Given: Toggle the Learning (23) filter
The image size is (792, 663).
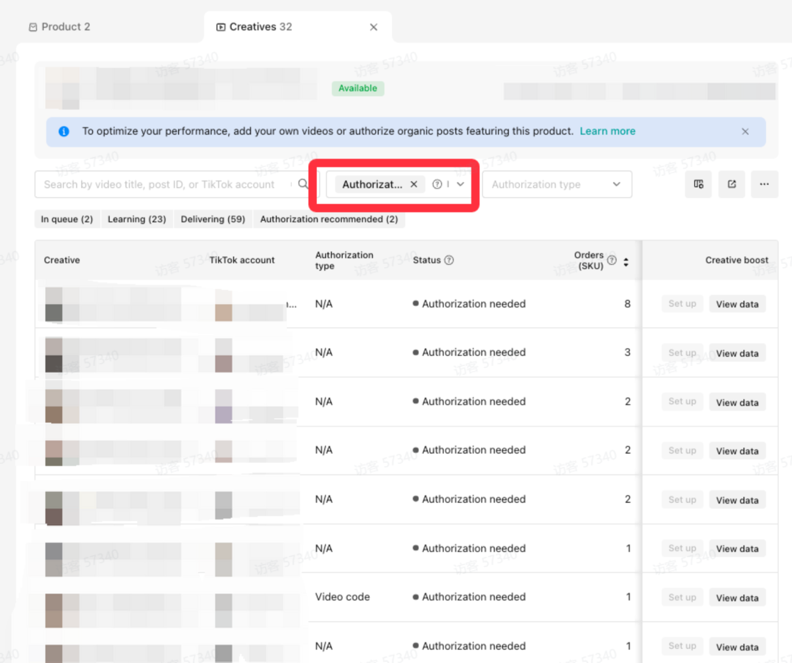Looking at the screenshot, I should click(x=137, y=219).
